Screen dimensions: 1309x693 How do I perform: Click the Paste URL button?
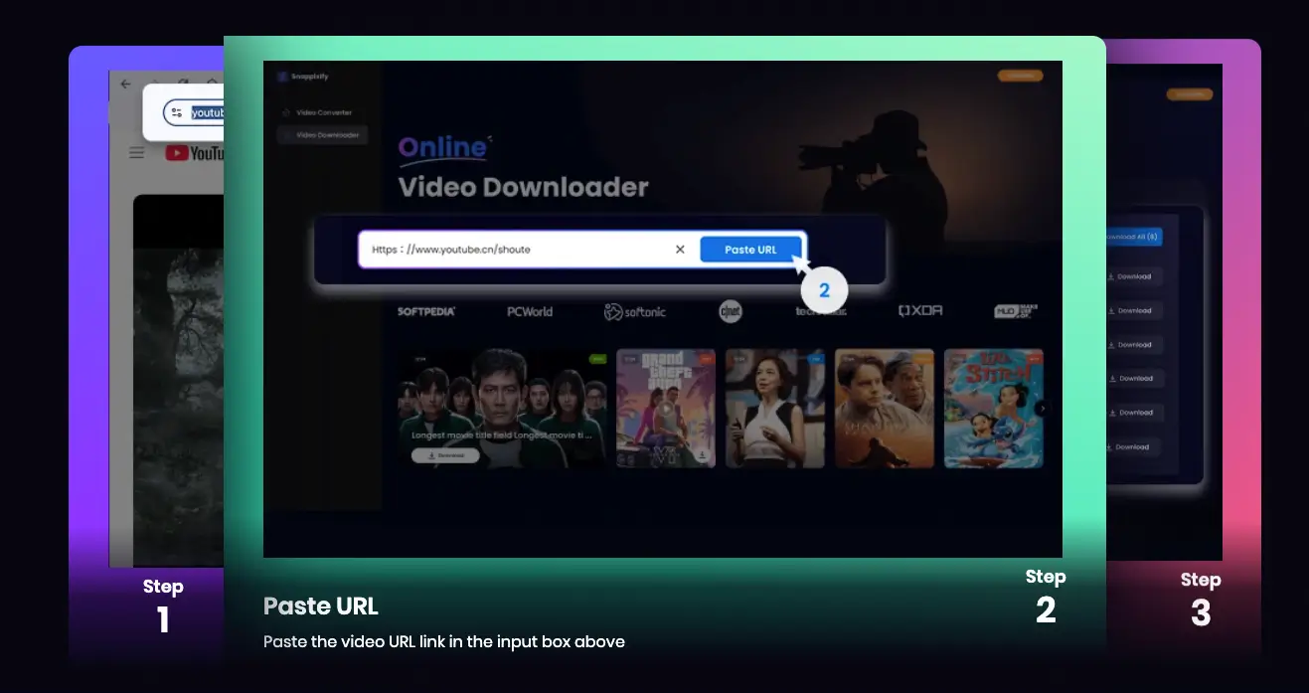coord(751,249)
